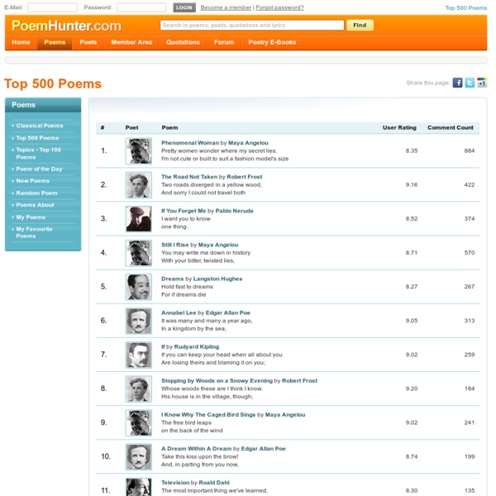Open Stopping by Woods on a Snowy Evening
This screenshot has width=496, height=496.
(x=217, y=381)
